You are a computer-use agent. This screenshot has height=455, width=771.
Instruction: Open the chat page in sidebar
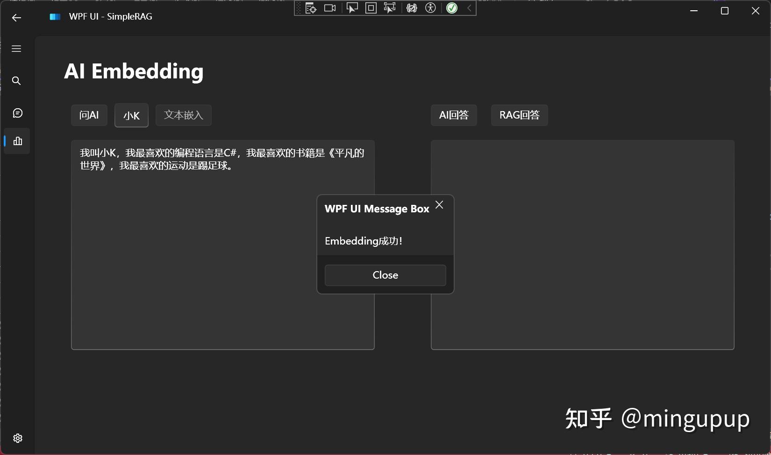(x=17, y=113)
